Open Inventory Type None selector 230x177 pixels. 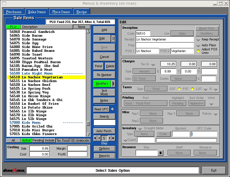point(144,134)
